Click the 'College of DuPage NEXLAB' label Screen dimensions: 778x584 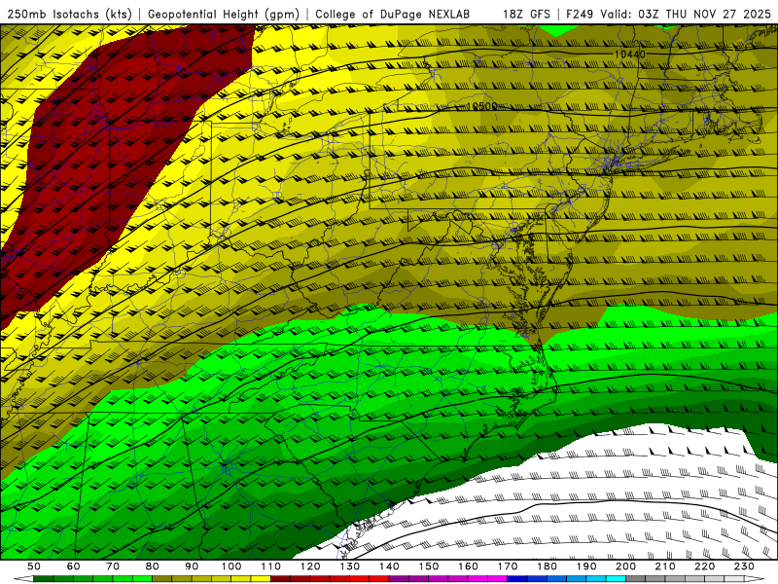click(393, 14)
